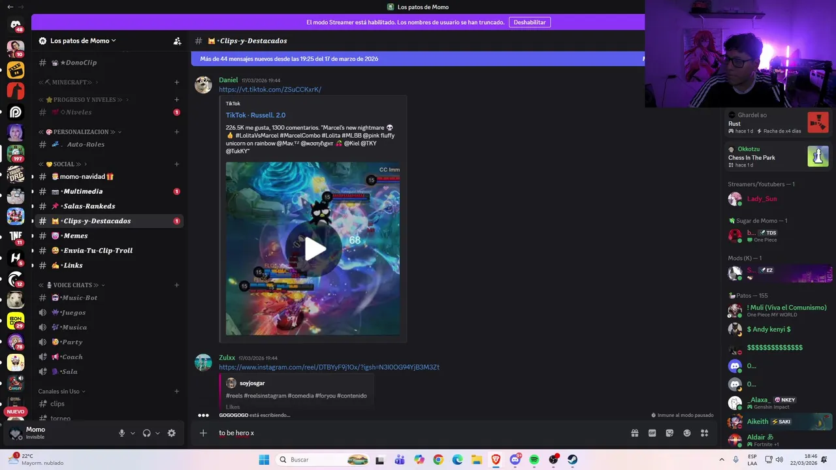Collapse the Canales sin Uso category
836x470 pixels.
click(x=61, y=391)
